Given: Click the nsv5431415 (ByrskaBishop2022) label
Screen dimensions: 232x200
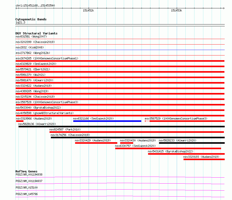Looking at the screenshot, I should point(170,151).
